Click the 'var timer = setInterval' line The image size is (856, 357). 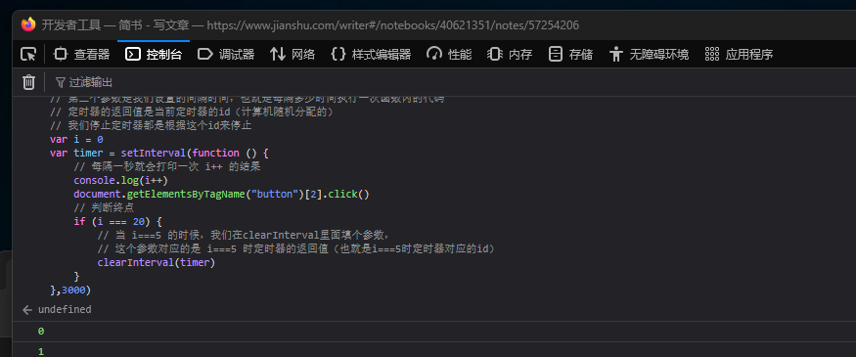click(158, 153)
